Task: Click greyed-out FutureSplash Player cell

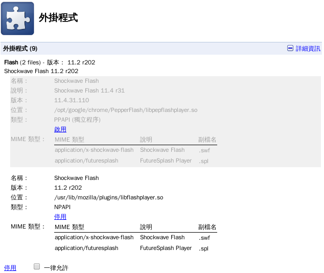Action: click(x=166, y=161)
